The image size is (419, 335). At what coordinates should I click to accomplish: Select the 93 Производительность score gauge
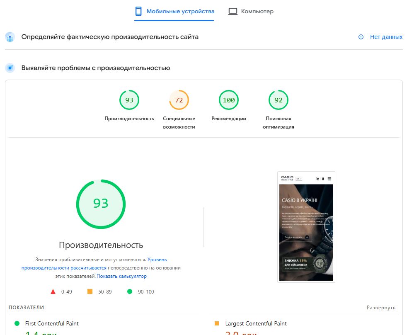129,100
